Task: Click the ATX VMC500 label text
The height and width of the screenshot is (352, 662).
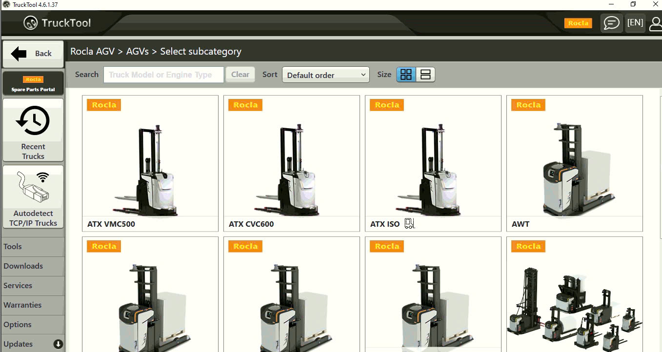Action: 111,224
